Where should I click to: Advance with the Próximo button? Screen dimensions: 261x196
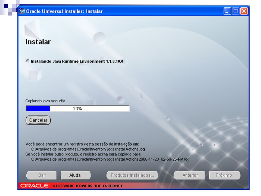[x=225, y=175]
